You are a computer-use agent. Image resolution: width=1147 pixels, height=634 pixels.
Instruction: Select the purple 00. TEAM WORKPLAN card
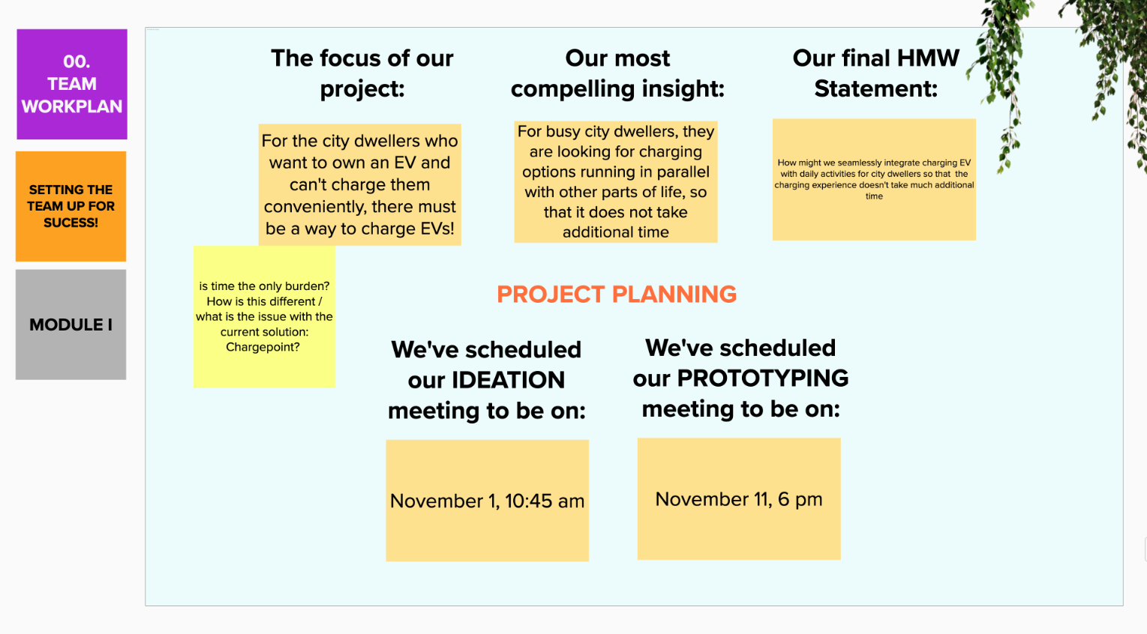tap(72, 84)
